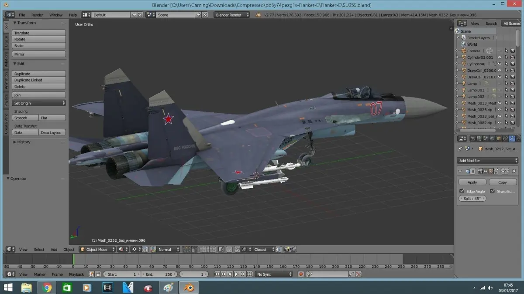
Task: Add a new scene with plus icon
Action: tap(199, 15)
